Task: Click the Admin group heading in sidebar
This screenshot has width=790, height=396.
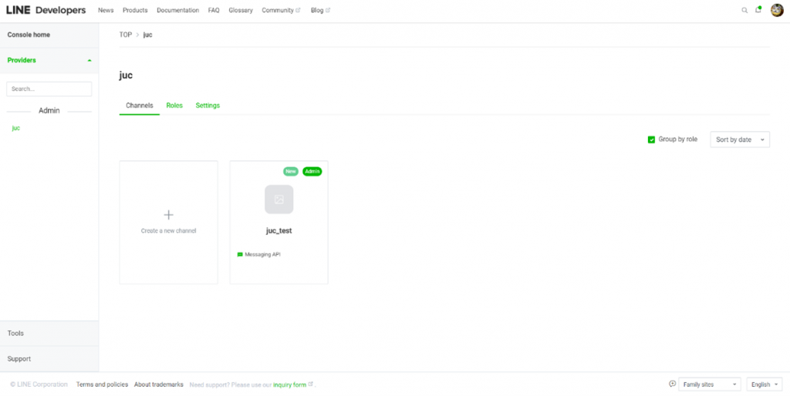Action: pyautogui.click(x=49, y=111)
